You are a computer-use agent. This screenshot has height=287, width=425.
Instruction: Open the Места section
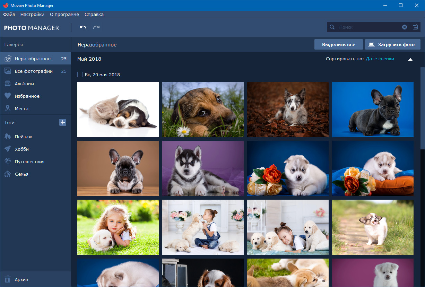tap(35, 108)
